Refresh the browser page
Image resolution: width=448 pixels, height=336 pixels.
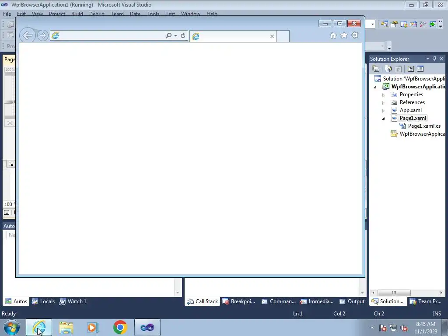183,35
